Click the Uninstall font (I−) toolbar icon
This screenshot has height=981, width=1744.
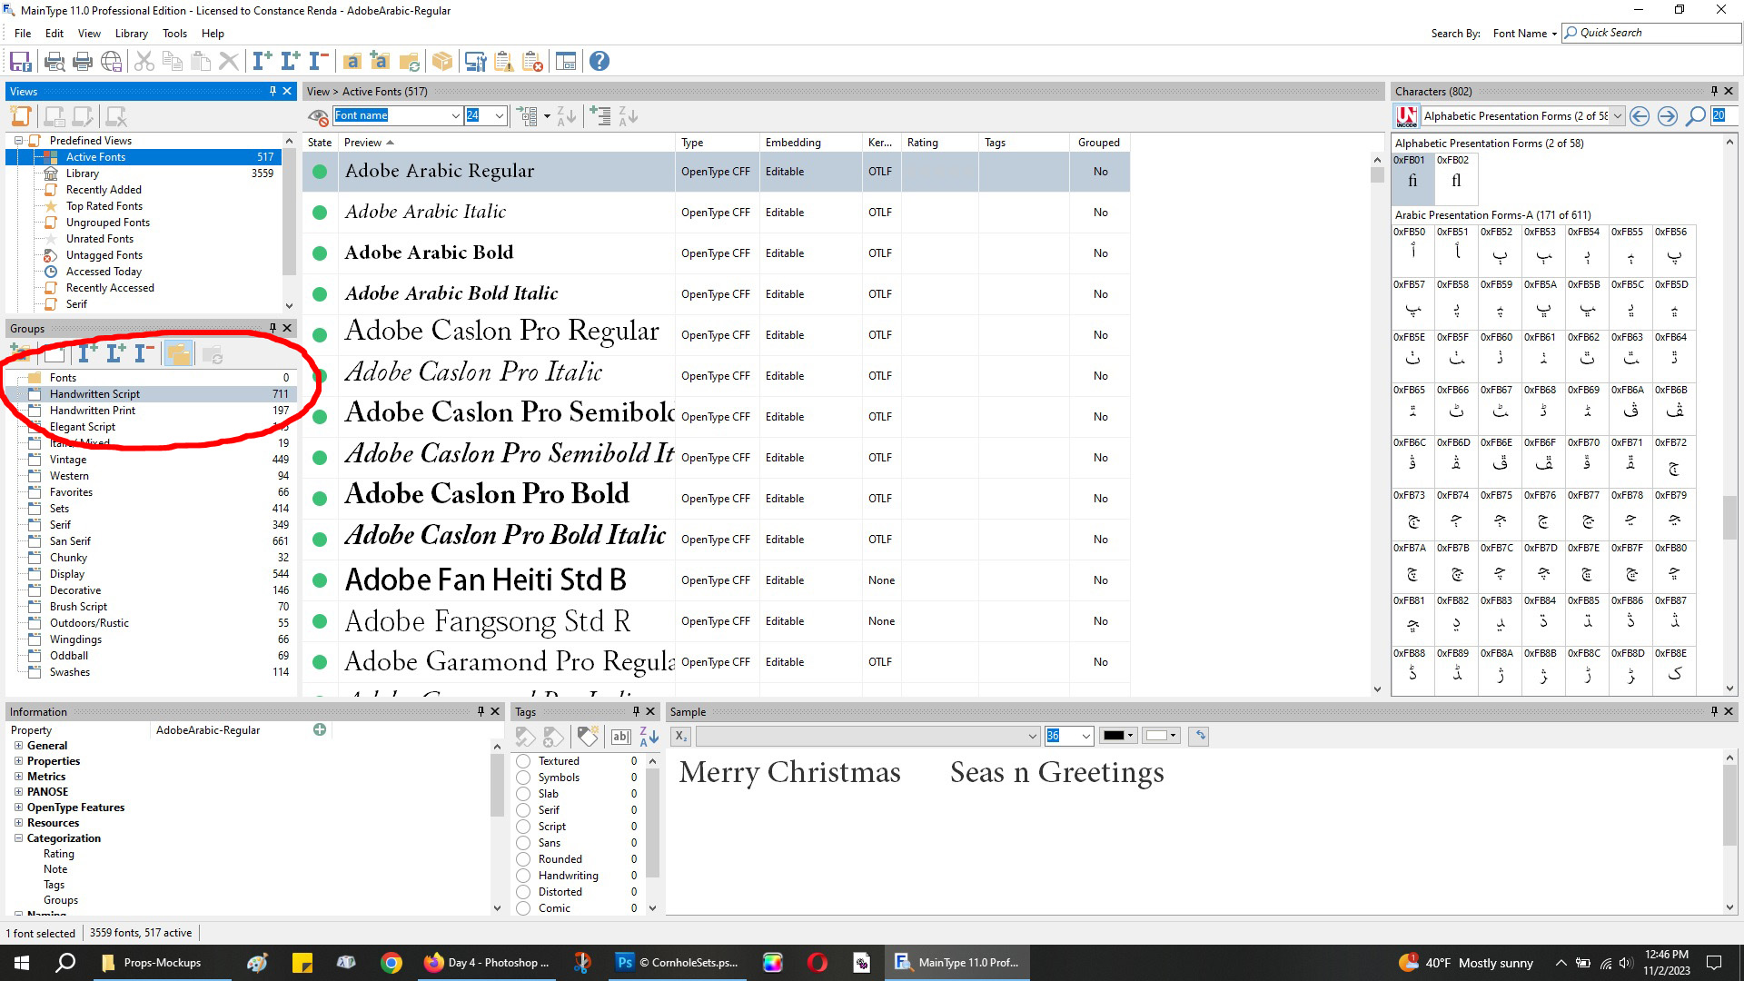tap(318, 62)
